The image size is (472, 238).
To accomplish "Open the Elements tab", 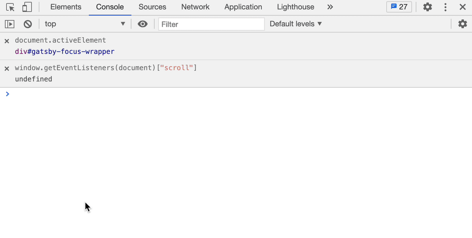I will (x=66, y=7).
